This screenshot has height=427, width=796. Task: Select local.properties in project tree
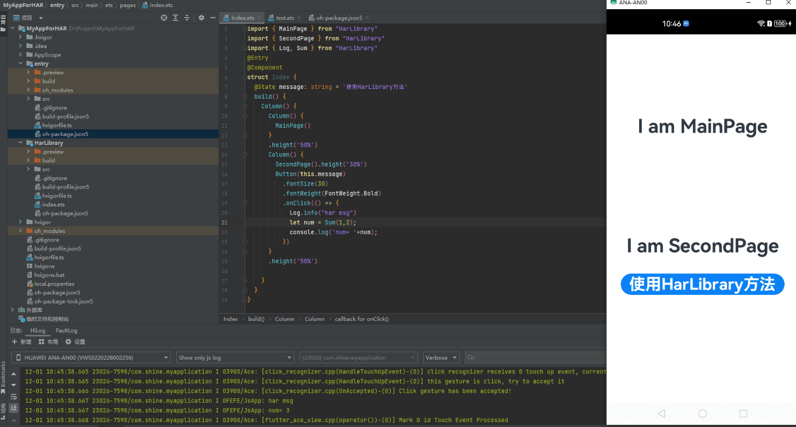[x=54, y=284]
